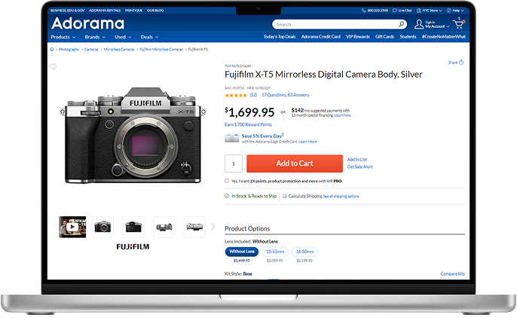Open Adorama Credit Card page
This screenshot has width=517, height=318.
[x=321, y=37]
